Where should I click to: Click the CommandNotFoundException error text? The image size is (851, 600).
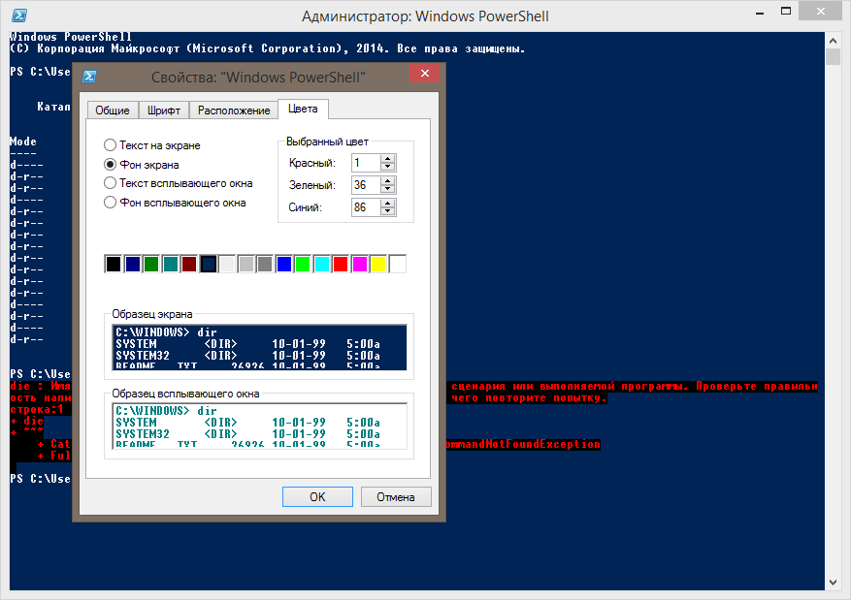[523, 444]
